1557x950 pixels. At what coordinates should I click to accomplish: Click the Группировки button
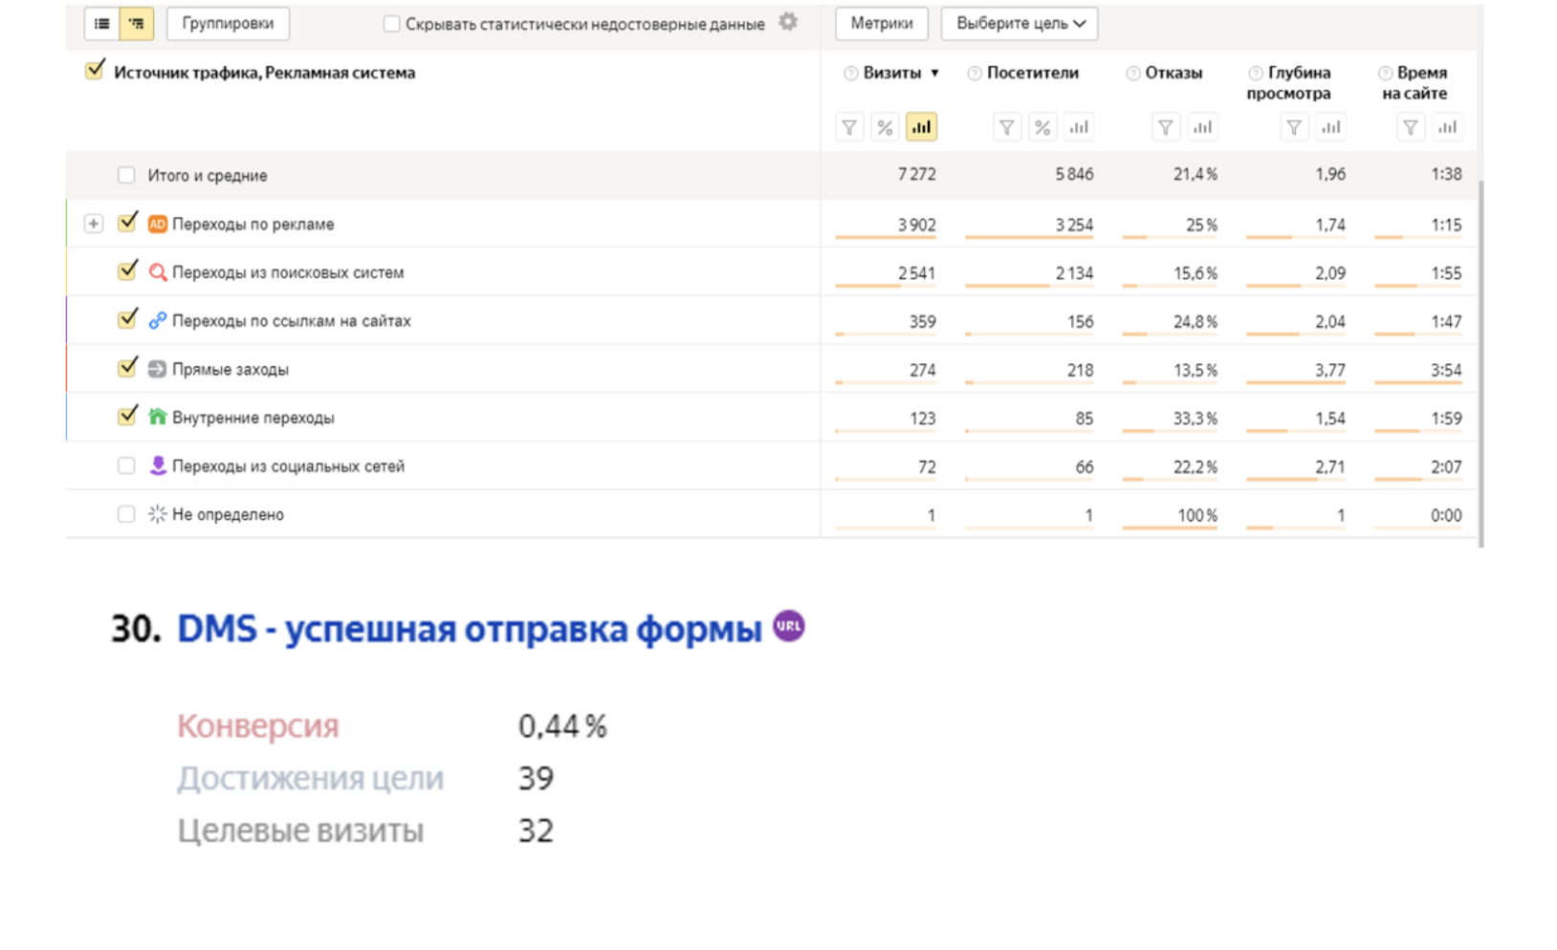click(228, 24)
